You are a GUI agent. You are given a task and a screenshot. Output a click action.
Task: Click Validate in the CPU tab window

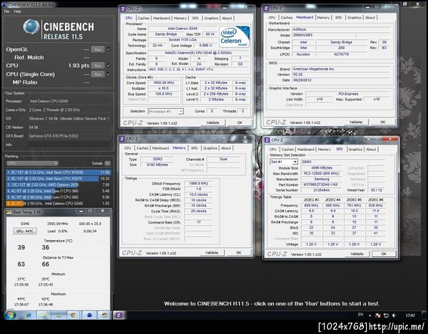(213, 122)
